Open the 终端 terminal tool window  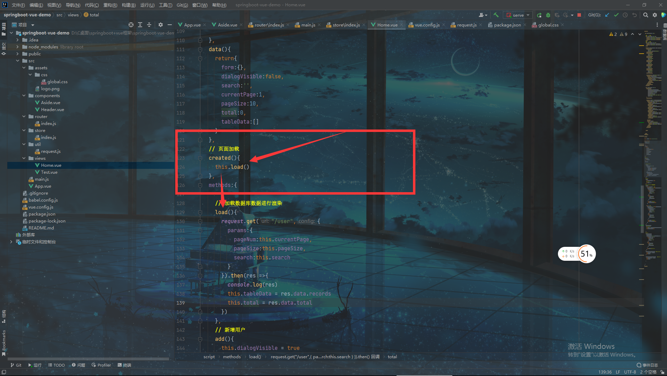(x=124, y=365)
